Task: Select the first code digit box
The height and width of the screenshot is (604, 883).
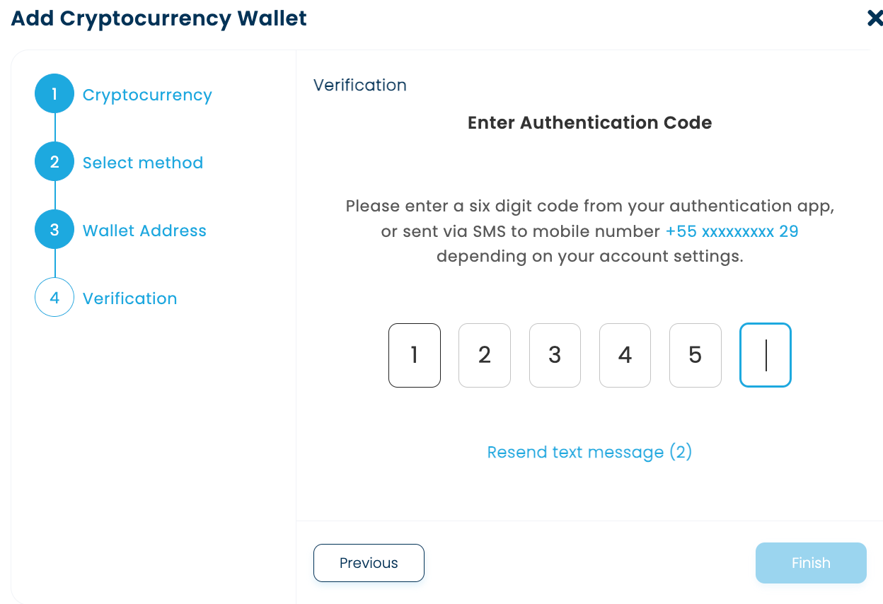Action: [414, 355]
